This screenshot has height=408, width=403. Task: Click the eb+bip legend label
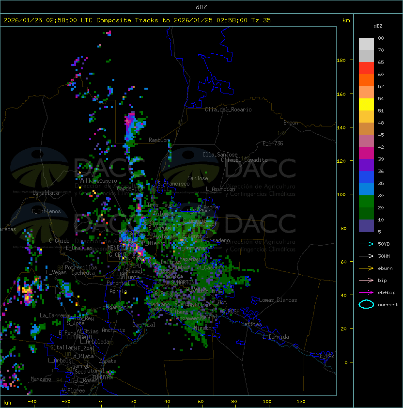pos(387,293)
